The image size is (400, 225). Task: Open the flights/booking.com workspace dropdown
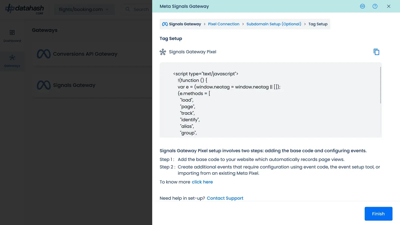click(x=84, y=9)
